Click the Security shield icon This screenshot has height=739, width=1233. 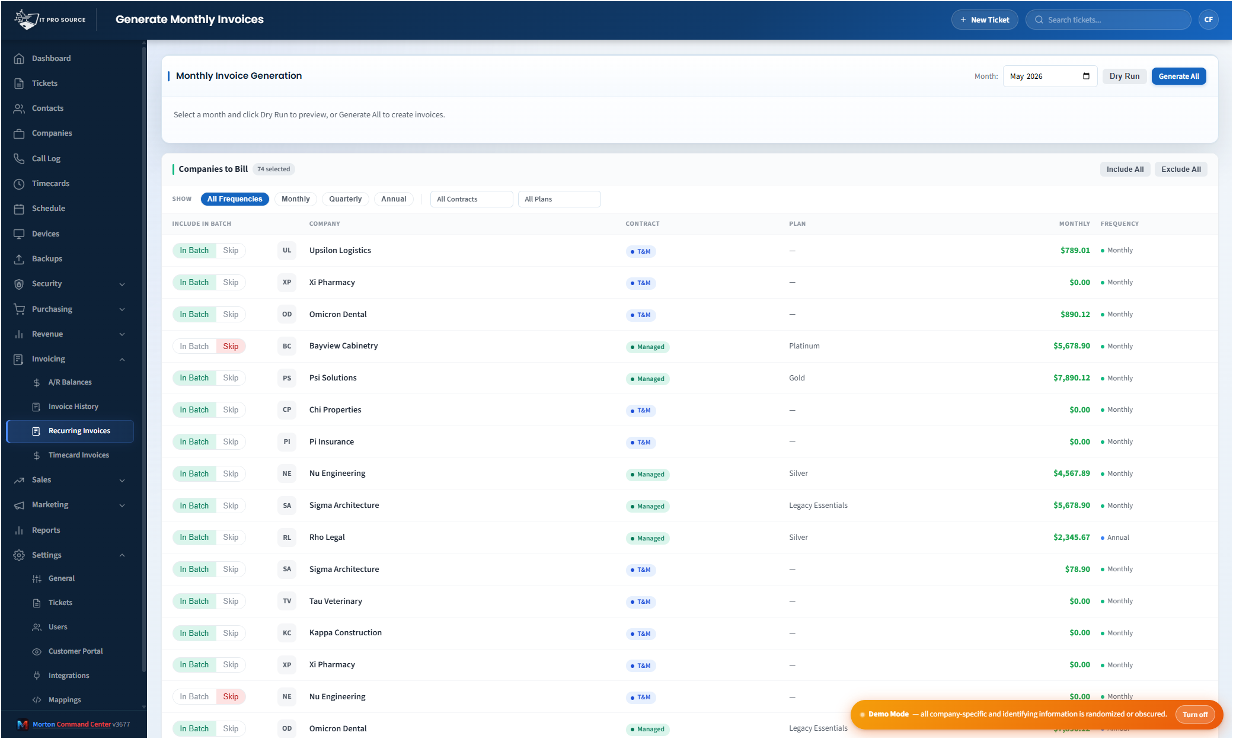click(x=19, y=284)
